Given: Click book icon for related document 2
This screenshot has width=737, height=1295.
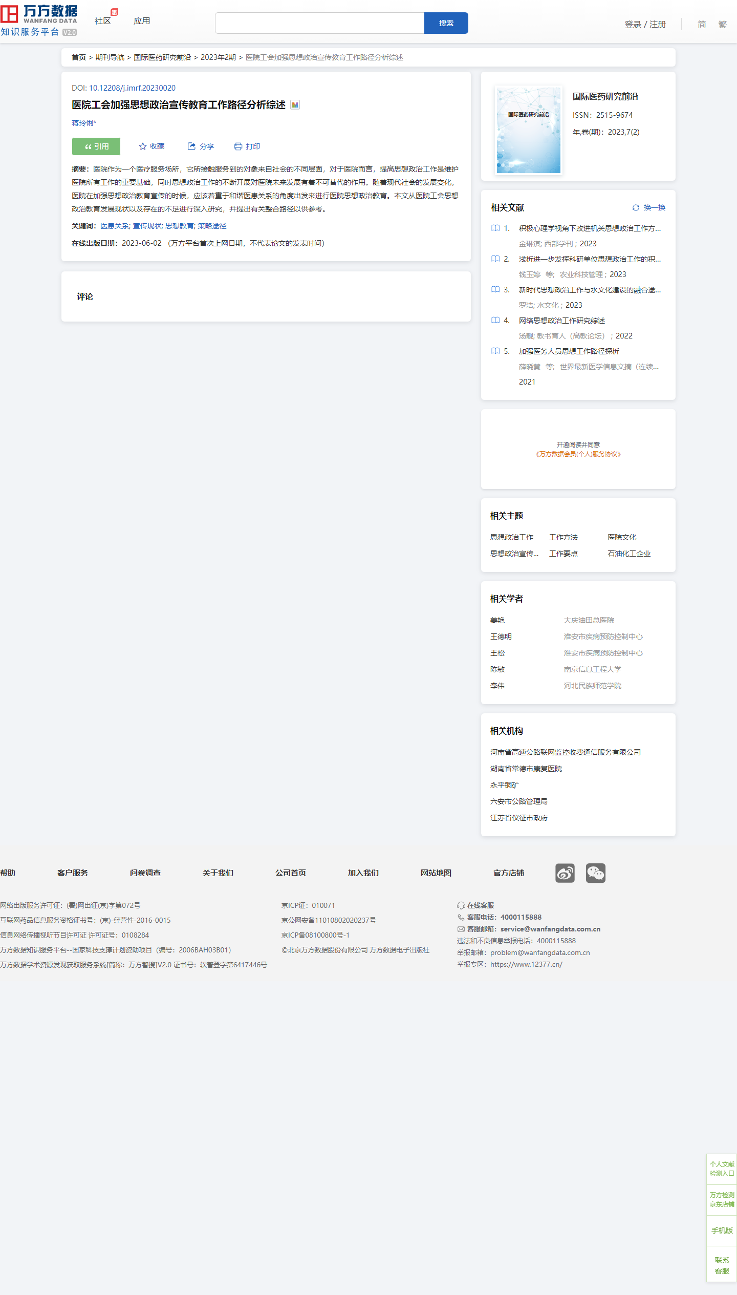Looking at the screenshot, I should click(x=495, y=259).
